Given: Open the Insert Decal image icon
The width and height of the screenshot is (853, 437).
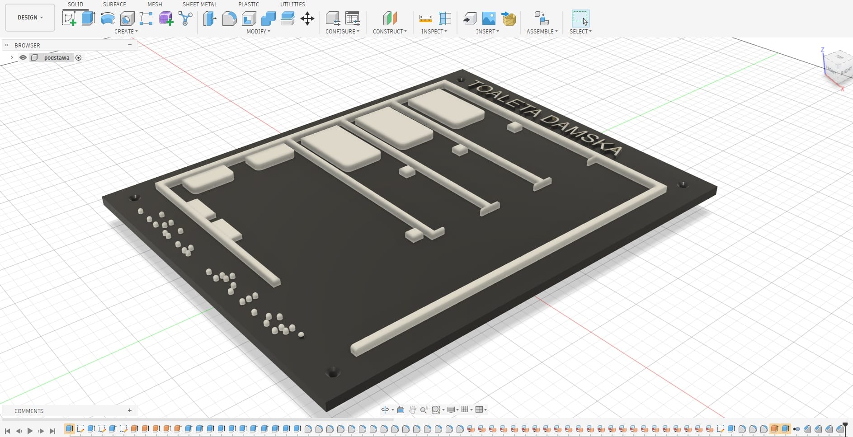Looking at the screenshot, I should (x=489, y=19).
